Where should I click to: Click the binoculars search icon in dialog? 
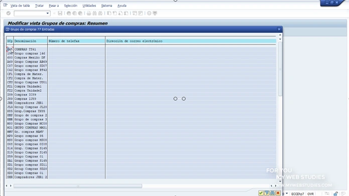(272, 193)
